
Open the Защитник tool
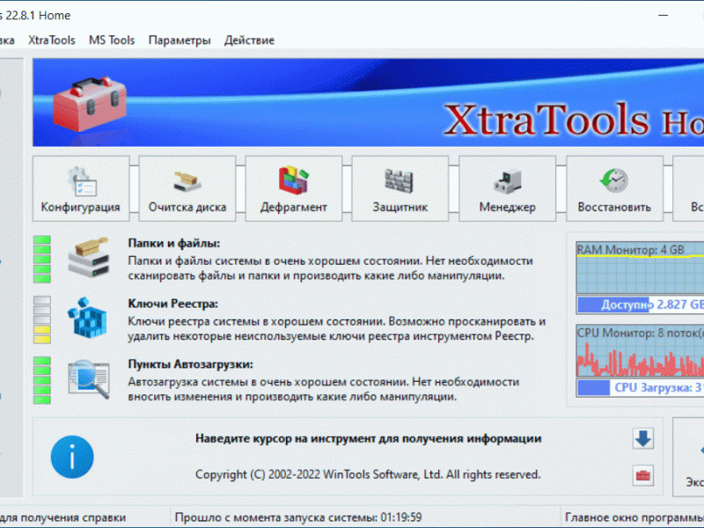(400, 188)
